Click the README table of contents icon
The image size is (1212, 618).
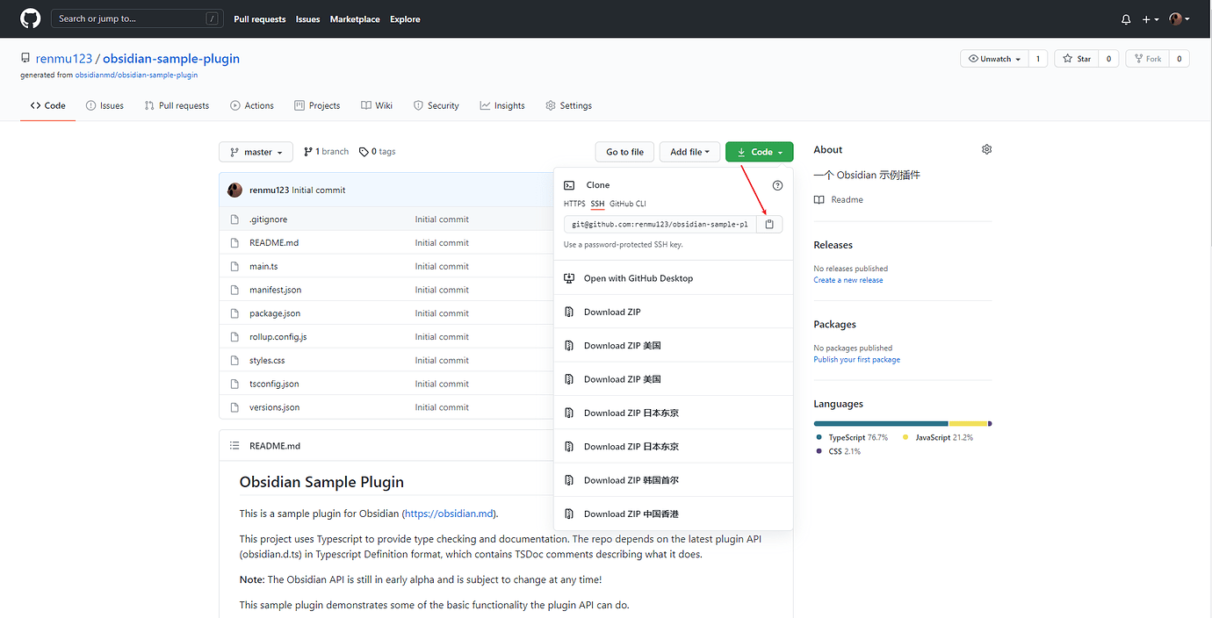coord(234,446)
